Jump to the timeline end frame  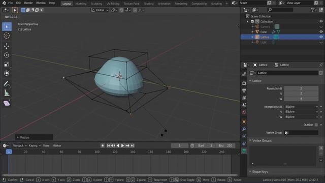pos(133,146)
